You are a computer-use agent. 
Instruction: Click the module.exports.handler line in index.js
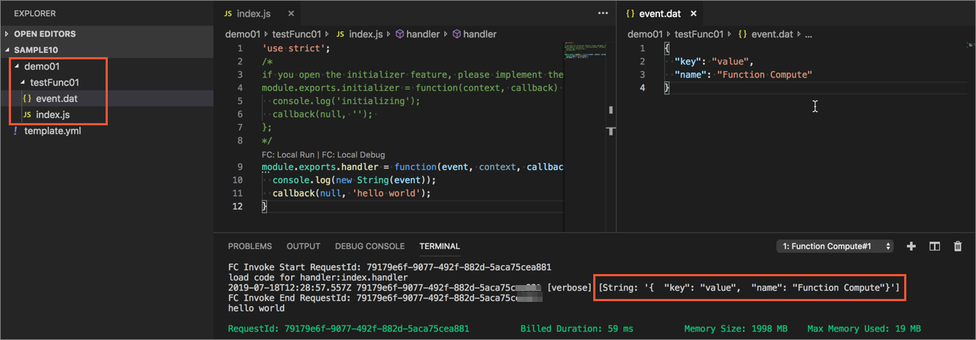pyautogui.click(x=412, y=167)
